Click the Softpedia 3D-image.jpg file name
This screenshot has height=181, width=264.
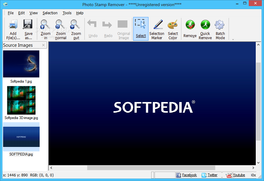click(x=21, y=118)
